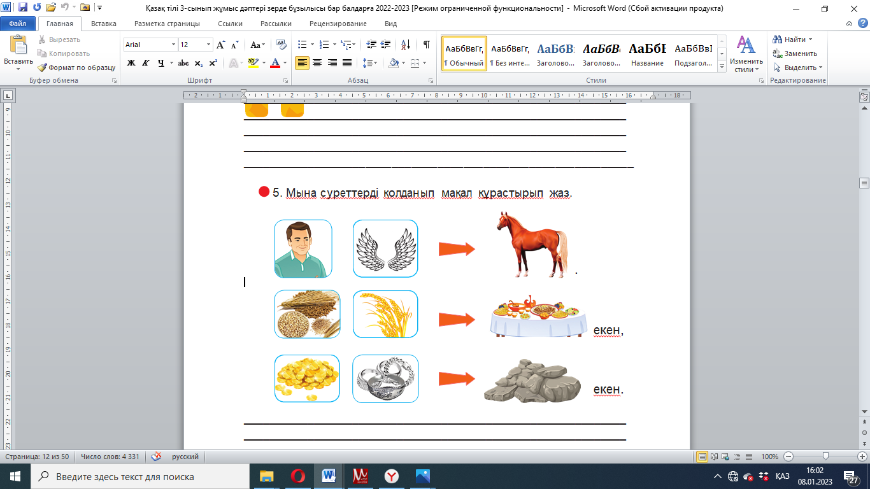Expand the styles gallery with More arrow

click(722, 66)
